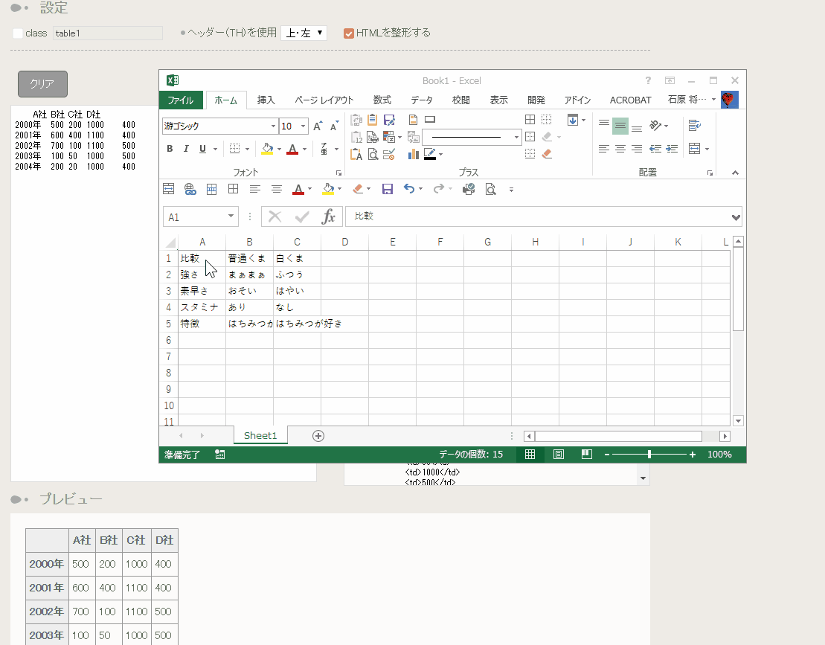This screenshot has width=825, height=645.
Task: Open print preview magnifier in quick access toolbar
Action: pyautogui.click(x=490, y=189)
